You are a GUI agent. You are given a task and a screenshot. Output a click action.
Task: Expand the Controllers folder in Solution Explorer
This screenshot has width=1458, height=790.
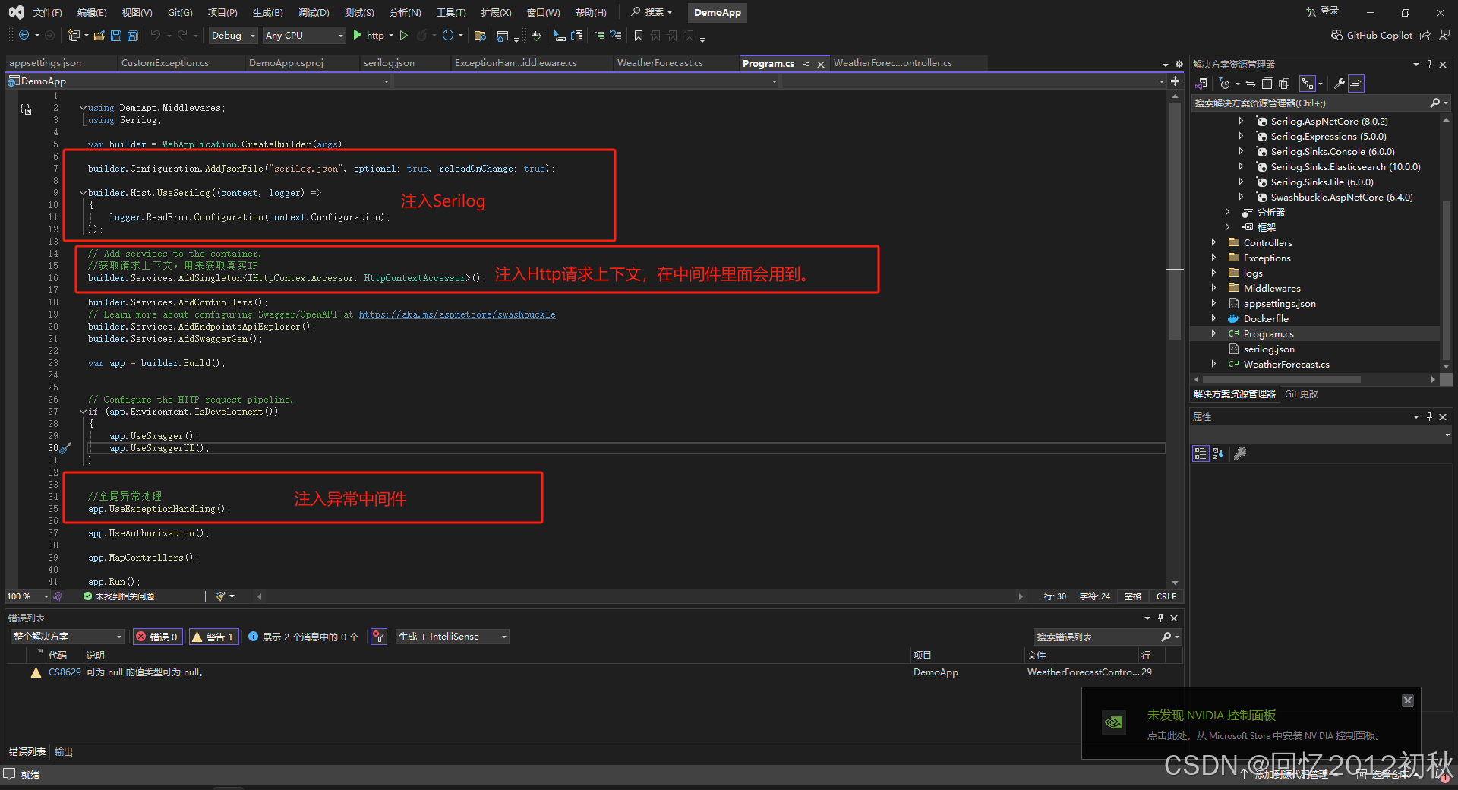click(1213, 243)
